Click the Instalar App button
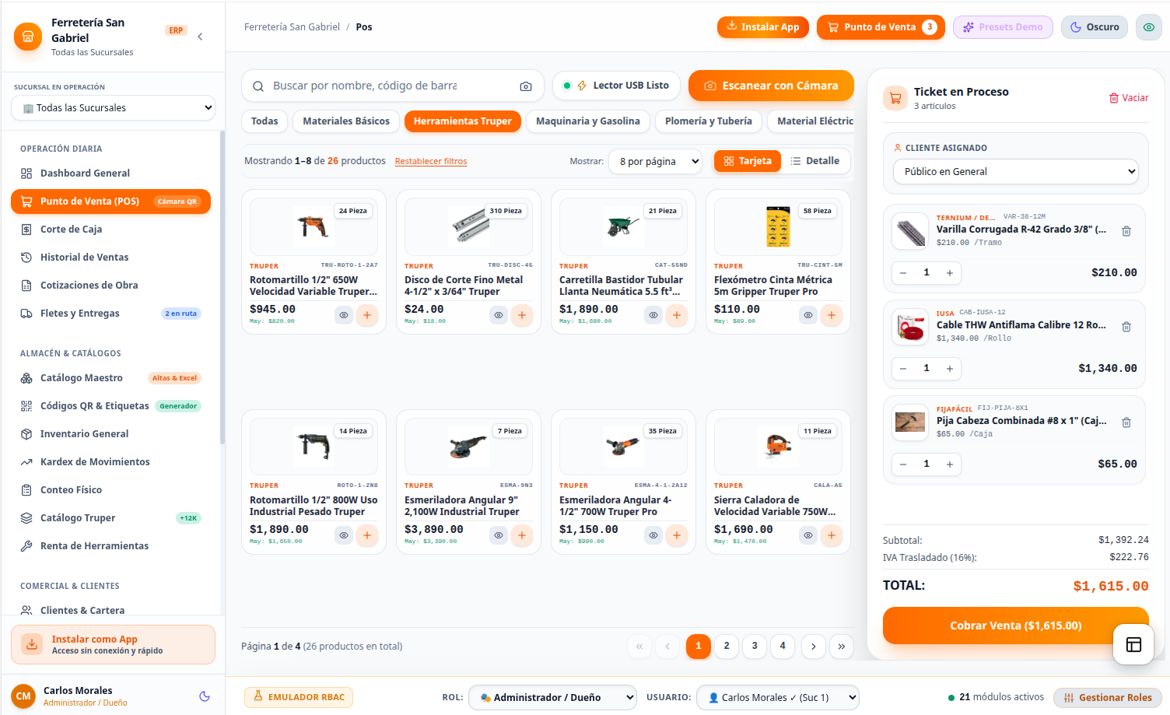Image resolution: width=1170 pixels, height=715 pixels. coord(763,27)
